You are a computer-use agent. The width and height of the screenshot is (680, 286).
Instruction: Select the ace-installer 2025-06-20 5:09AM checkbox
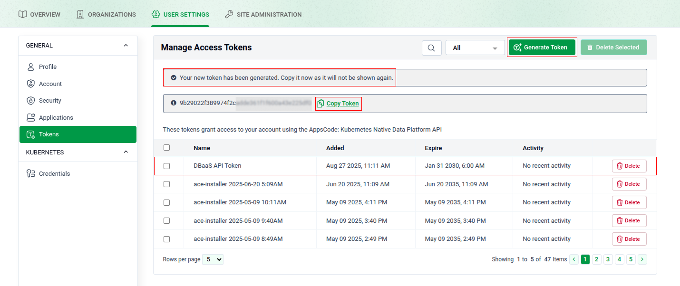pos(166,184)
